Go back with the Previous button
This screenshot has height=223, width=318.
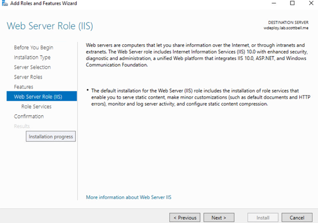tap(184, 217)
